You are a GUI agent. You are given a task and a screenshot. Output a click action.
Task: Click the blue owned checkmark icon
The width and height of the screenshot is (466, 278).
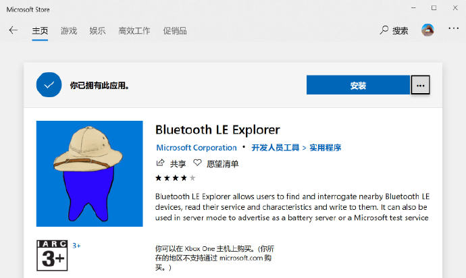point(49,85)
